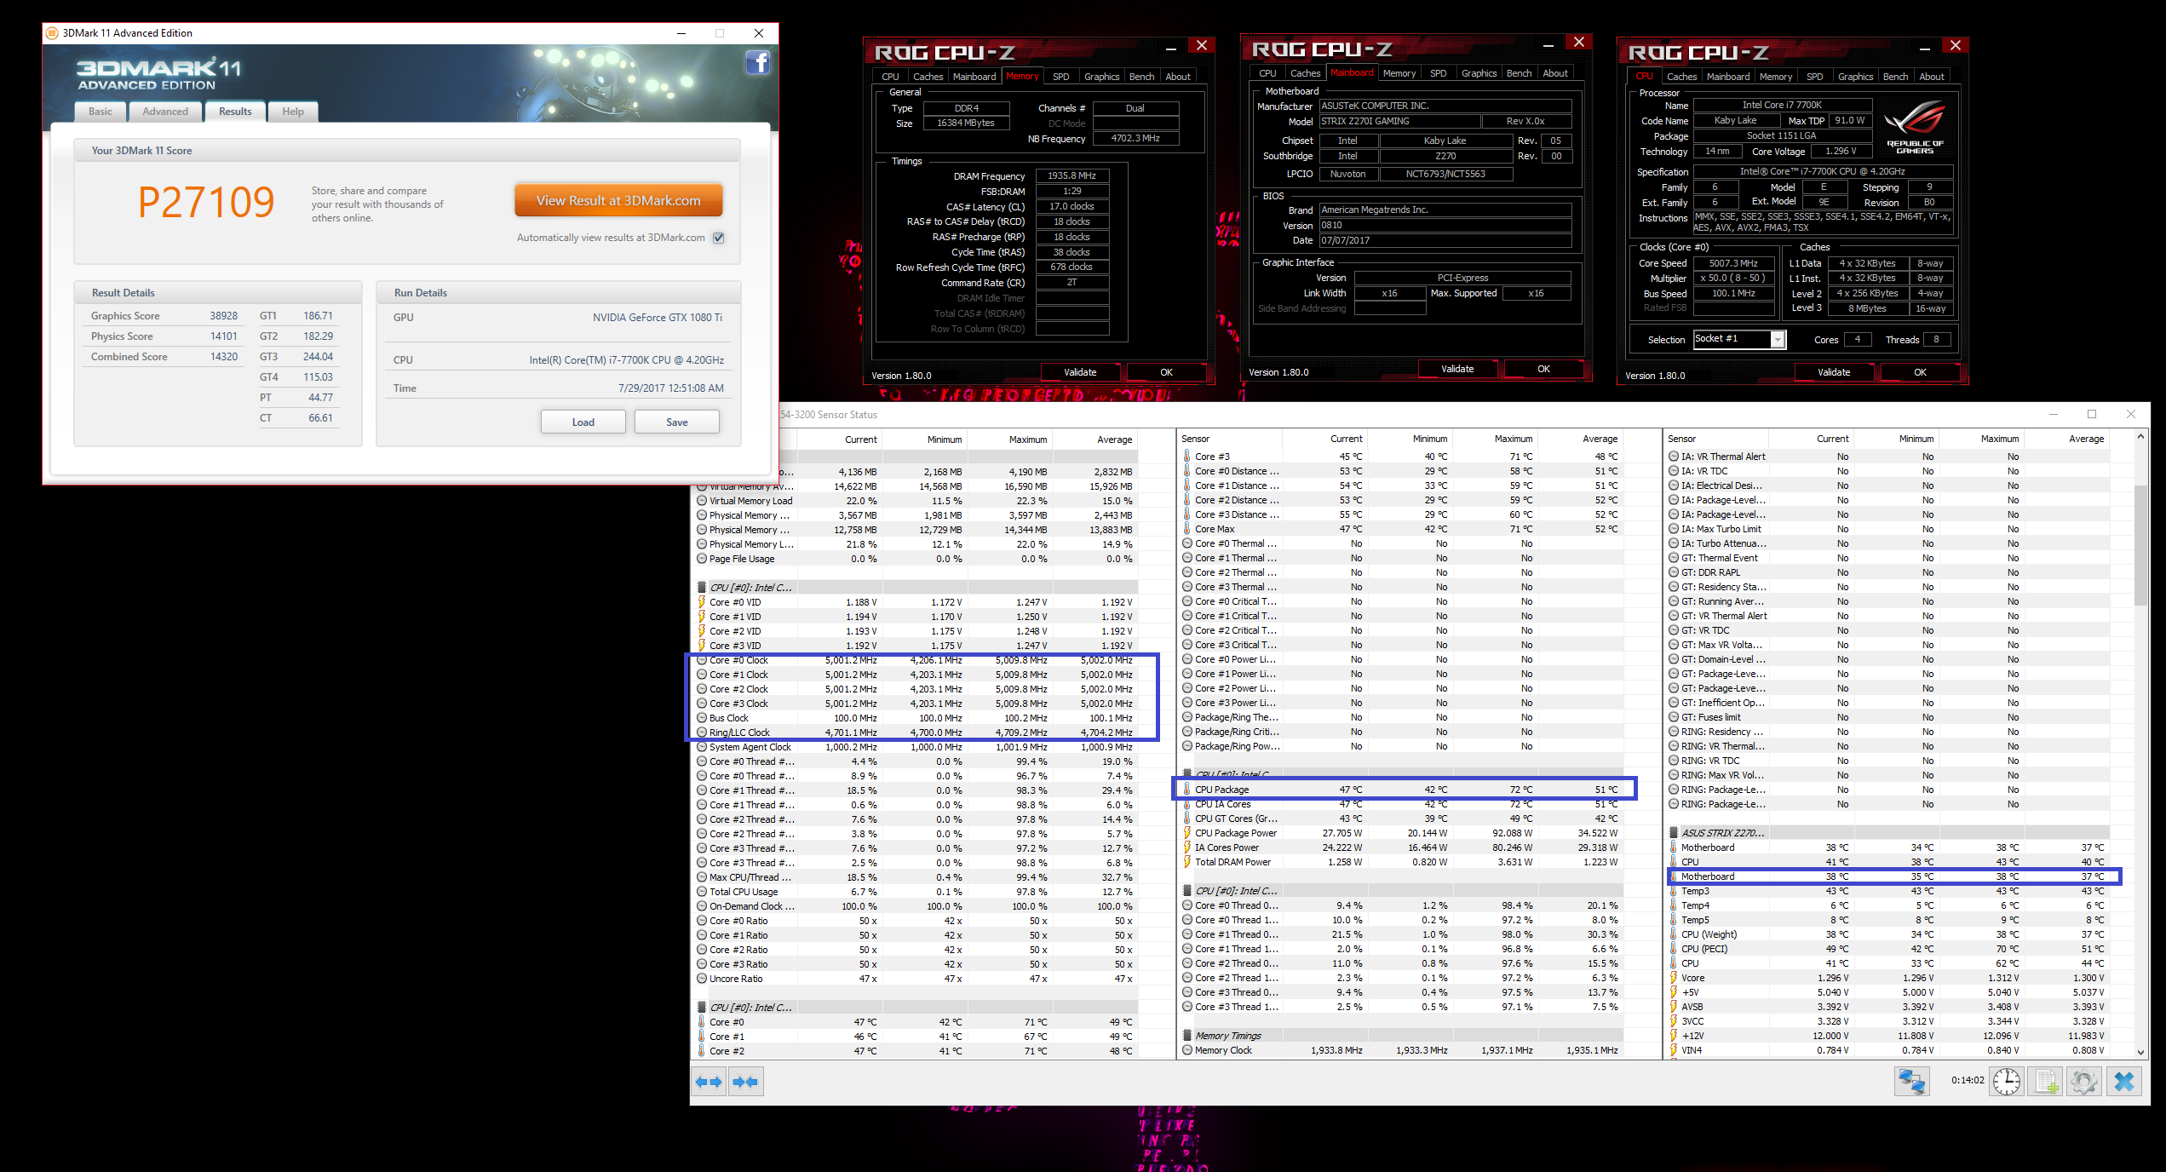Click the Core Speed value 5007.3 MHz
The image size is (2166, 1172).
pyautogui.click(x=1733, y=263)
